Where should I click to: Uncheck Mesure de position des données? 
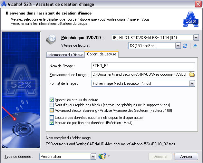pyautogui.click(x=52, y=122)
